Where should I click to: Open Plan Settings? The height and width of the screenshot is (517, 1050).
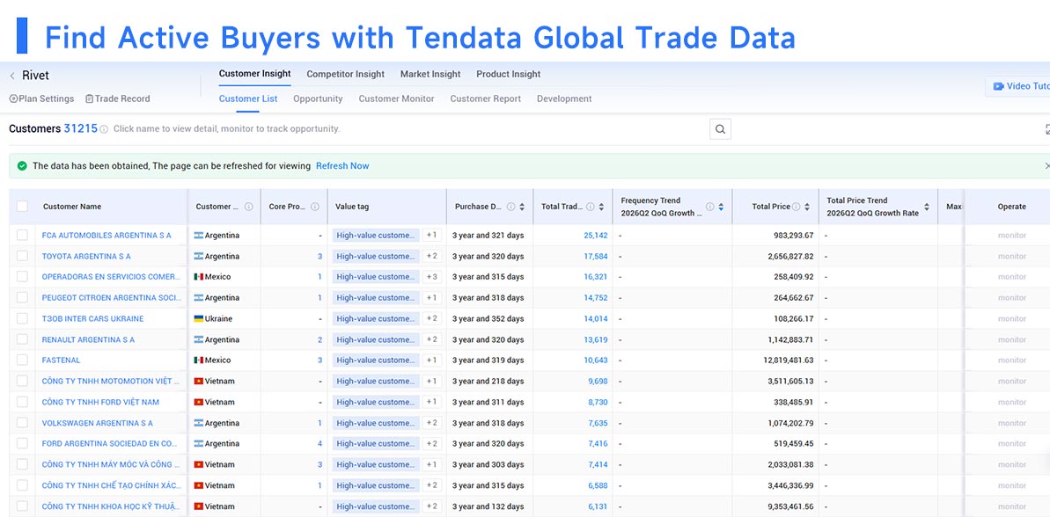[x=41, y=98]
